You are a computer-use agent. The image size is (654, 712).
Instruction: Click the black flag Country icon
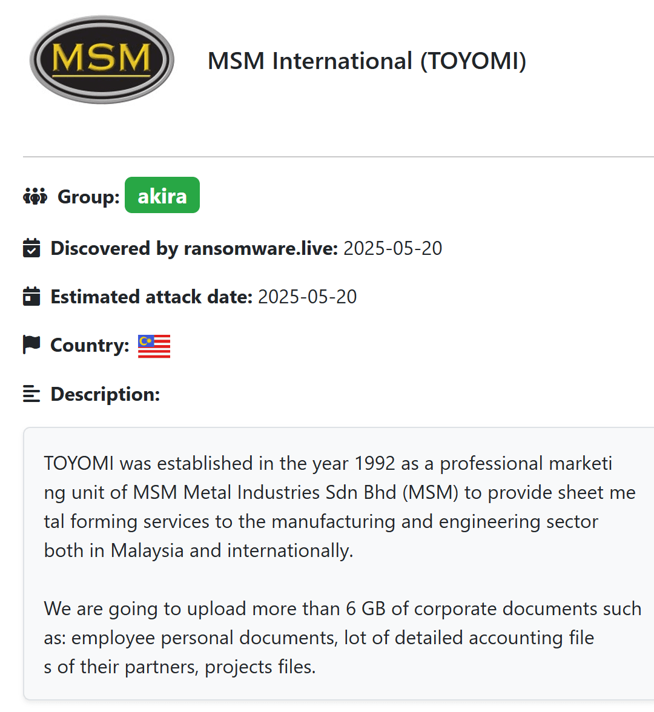point(31,344)
